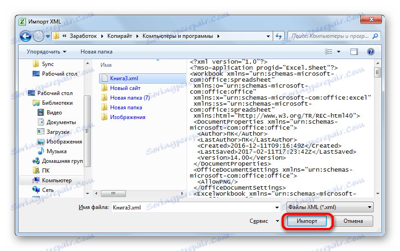Screen dimensions: 400x251
Task: Select the file Книга3.xml
Action: pos(124,78)
